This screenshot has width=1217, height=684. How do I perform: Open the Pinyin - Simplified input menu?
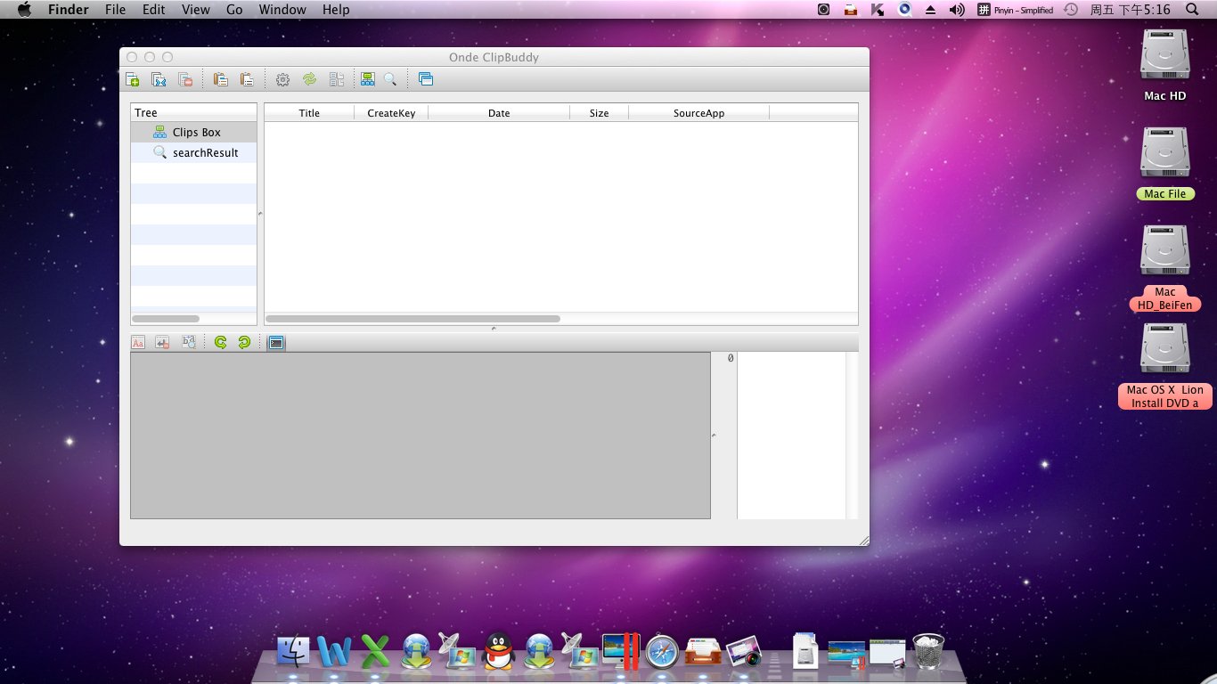(1015, 10)
